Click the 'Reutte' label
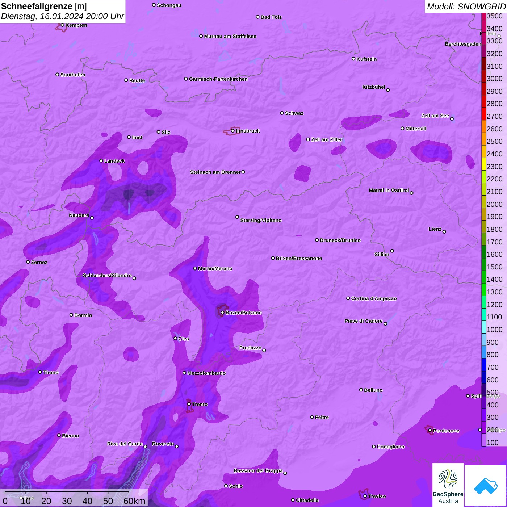 [137, 80]
